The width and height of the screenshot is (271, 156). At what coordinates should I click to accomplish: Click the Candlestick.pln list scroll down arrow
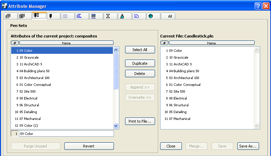pos(256,126)
